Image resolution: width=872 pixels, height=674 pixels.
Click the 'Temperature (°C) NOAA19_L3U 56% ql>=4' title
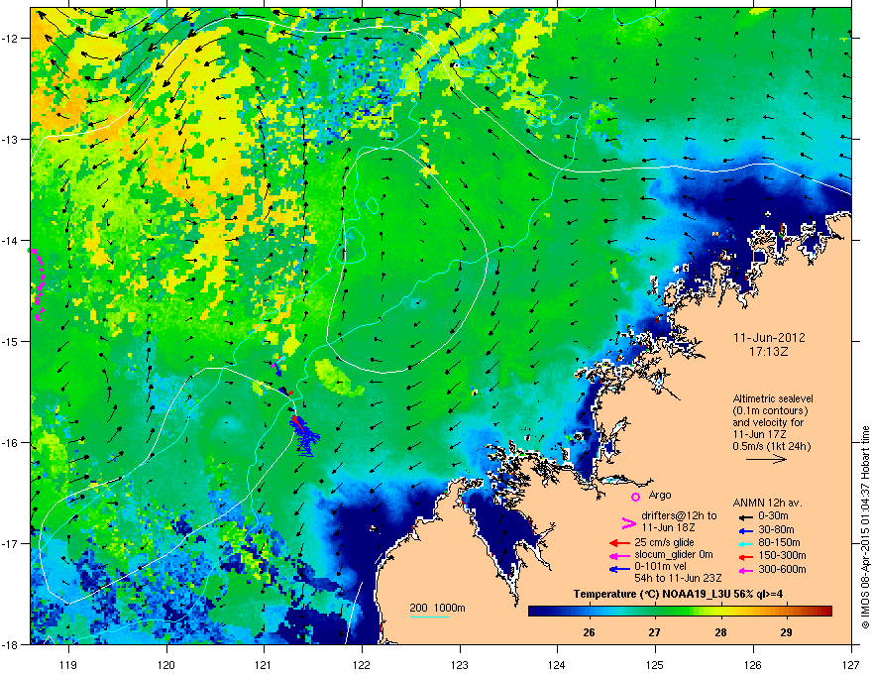pyautogui.click(x=678, y=594)
